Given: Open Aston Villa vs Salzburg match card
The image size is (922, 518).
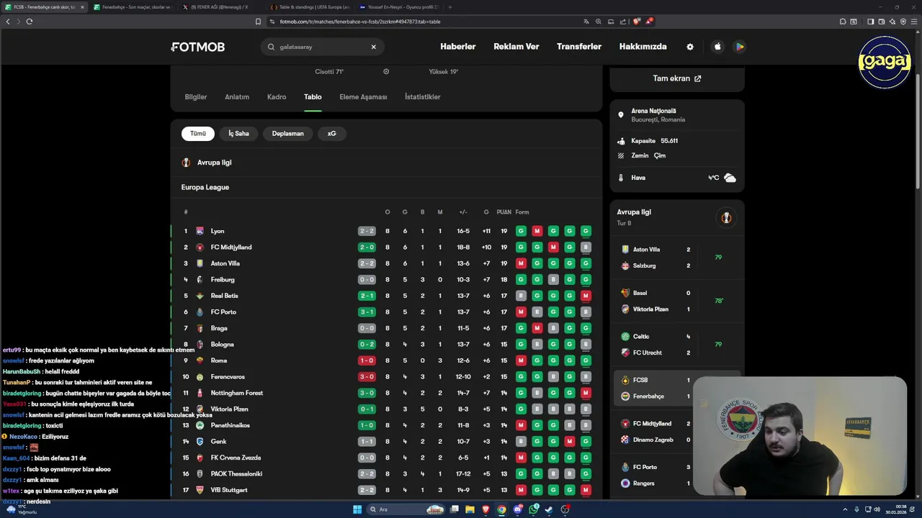Looking at the screenshot, I should coord(677,258).
